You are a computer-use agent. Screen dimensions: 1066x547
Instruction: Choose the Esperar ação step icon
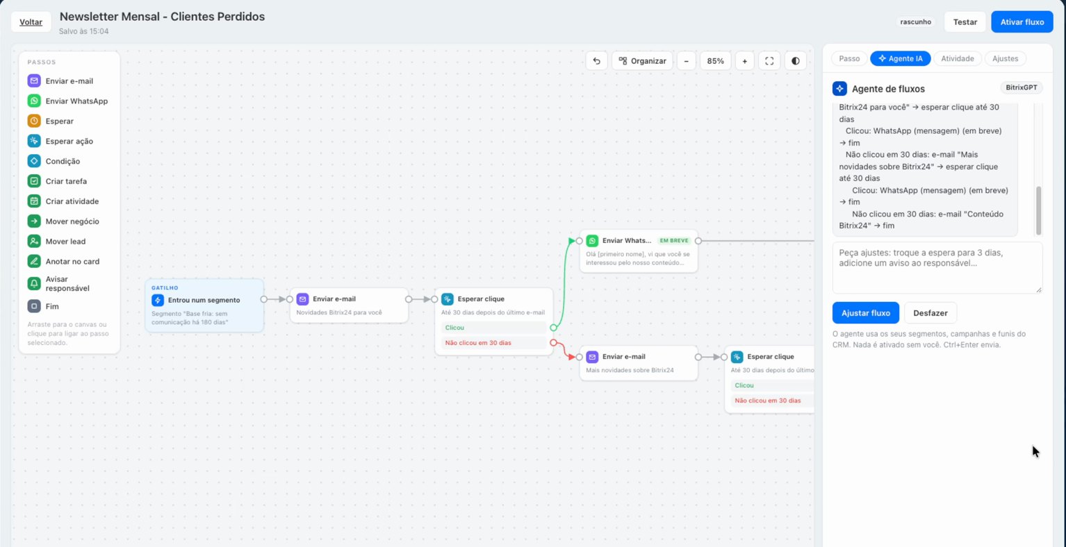tap(34, 141)
